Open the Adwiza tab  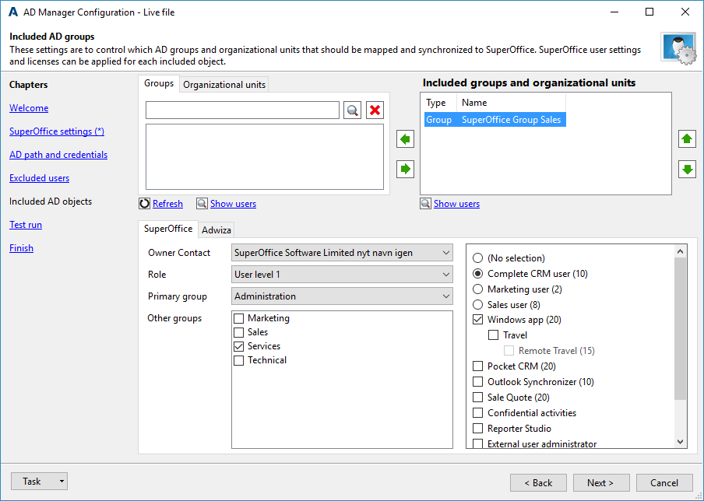[216, 229]
